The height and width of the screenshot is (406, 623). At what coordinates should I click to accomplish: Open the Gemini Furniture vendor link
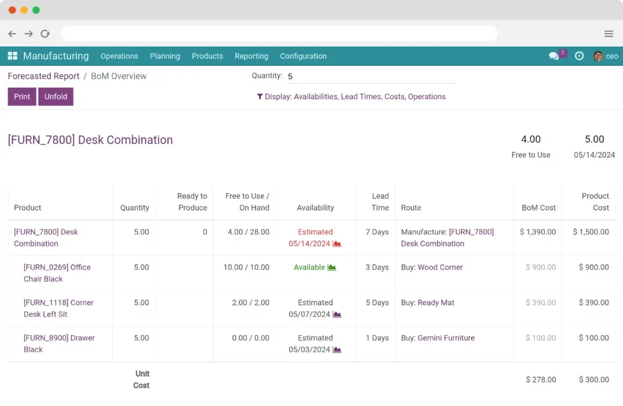click(x=446, y=338)
